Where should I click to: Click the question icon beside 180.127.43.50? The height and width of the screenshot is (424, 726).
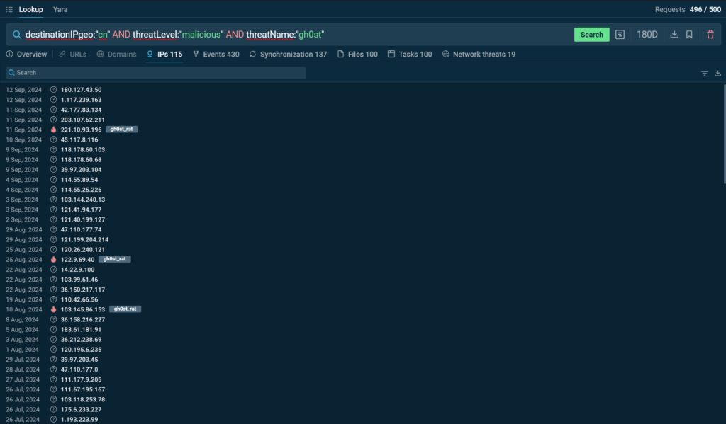pos(54,90)
